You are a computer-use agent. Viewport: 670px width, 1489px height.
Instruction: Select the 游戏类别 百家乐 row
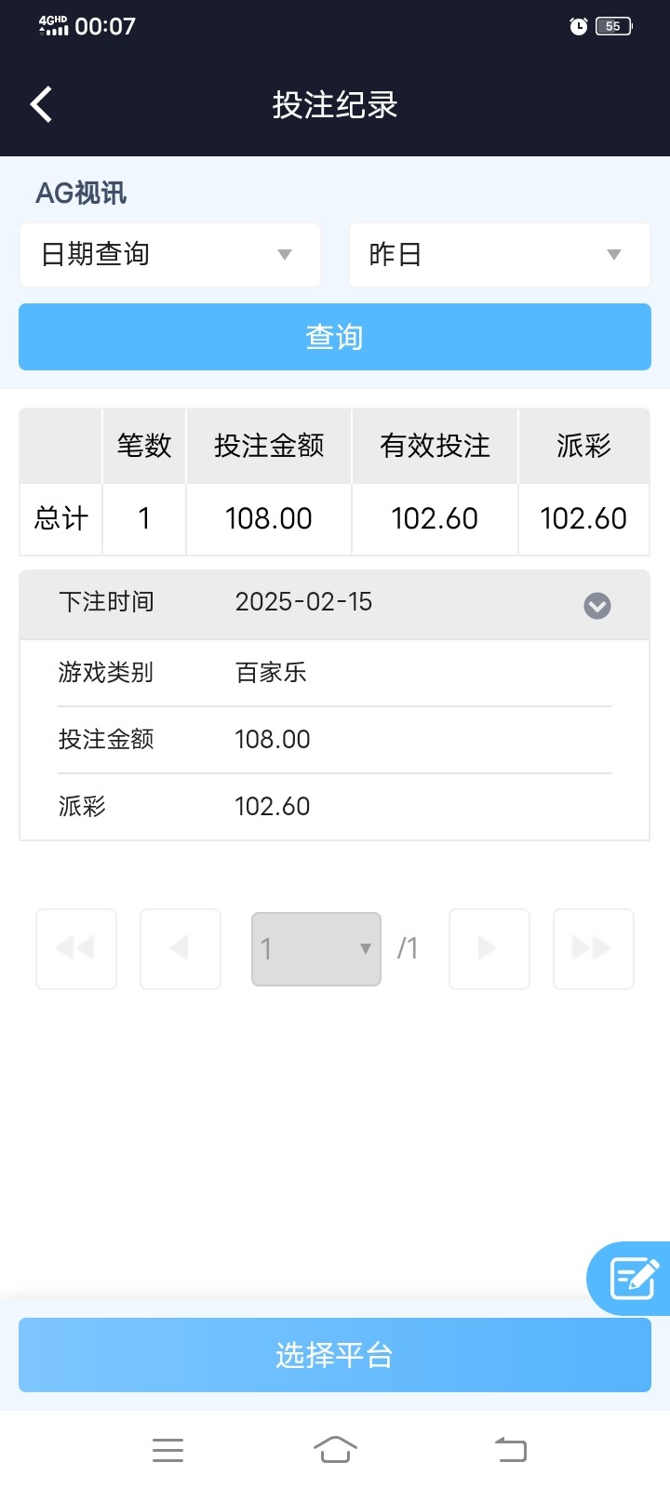tap(334, 673)
